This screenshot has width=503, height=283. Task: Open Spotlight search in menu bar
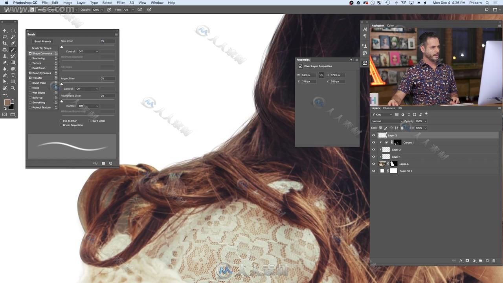487,3
